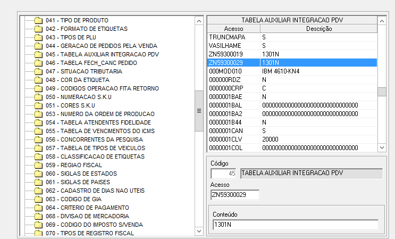Select the 0000001B44 row

tap(292, 122)
